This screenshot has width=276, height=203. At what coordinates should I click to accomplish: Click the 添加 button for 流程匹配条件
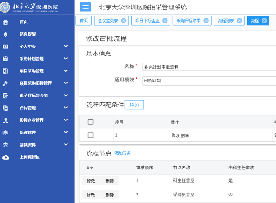[x=134, y=105]
